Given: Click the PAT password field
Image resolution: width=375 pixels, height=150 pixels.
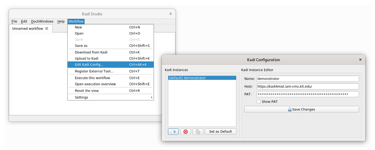Looking at the screenshot, I should pos(307,94).
